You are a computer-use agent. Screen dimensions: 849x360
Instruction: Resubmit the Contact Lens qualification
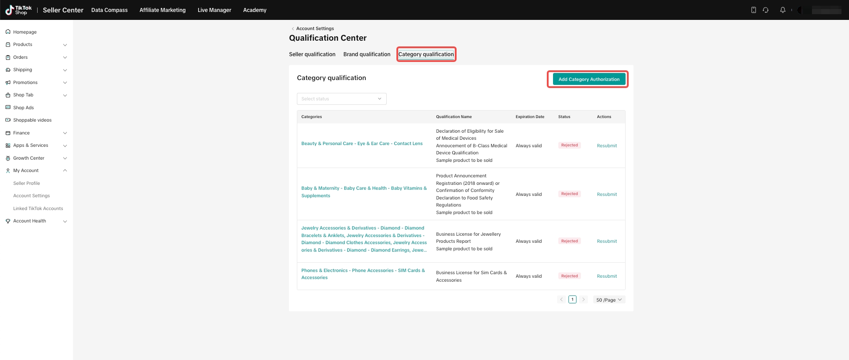607,146
